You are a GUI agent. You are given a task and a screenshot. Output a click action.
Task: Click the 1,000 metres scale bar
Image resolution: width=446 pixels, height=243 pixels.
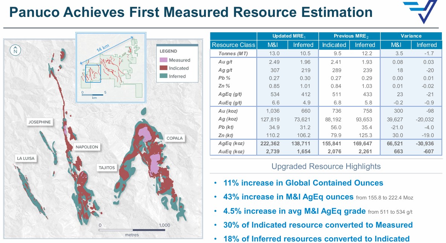tap(132, 229)
